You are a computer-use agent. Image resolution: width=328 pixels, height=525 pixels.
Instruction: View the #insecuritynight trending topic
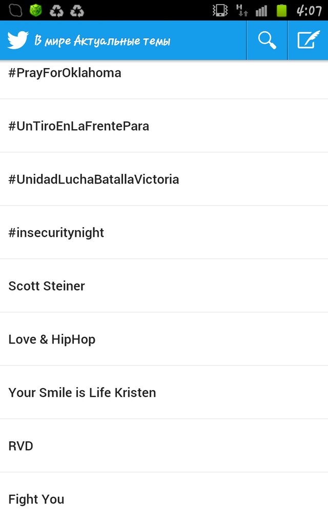point(164,232)
